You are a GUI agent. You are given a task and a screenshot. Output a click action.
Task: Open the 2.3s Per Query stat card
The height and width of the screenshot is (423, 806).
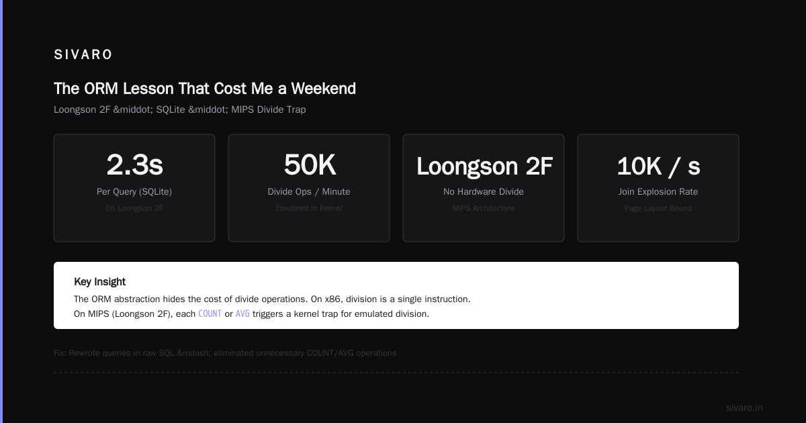134,188
